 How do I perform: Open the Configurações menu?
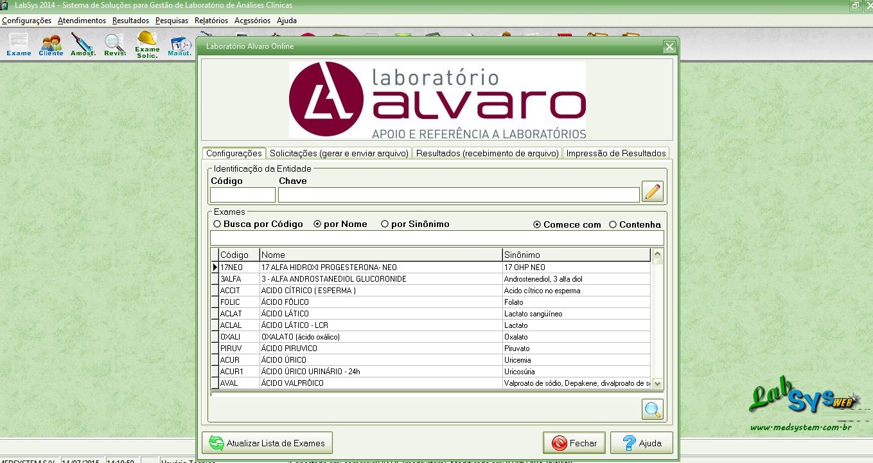[26, 21]
